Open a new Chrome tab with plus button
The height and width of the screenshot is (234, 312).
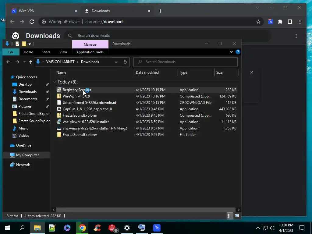(161, 11)
